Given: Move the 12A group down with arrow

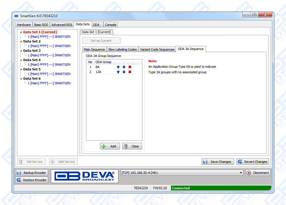Looking at the screenshot, I should click(x=124, y=72).
